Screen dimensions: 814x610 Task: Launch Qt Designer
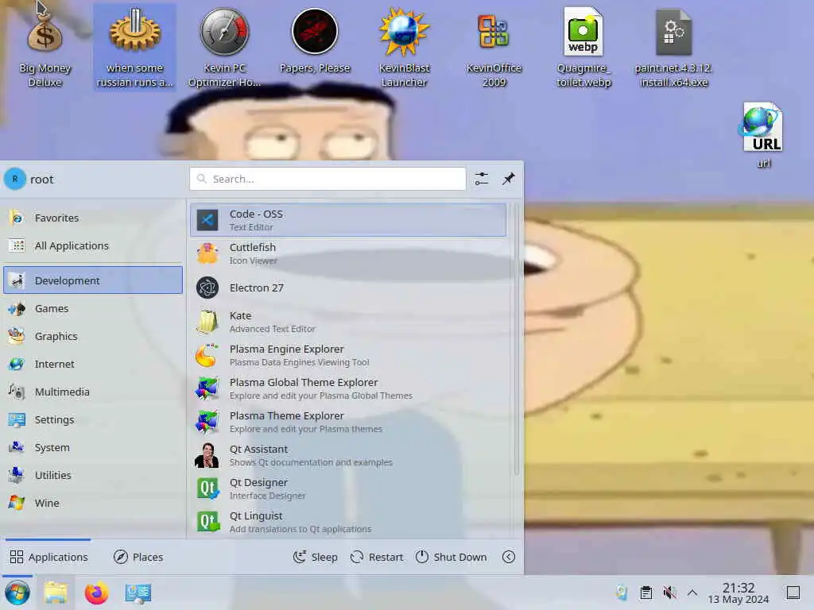pos(348,488)
